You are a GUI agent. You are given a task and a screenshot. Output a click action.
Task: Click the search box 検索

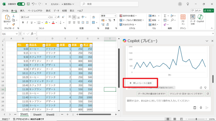click(x=109, y=4)
